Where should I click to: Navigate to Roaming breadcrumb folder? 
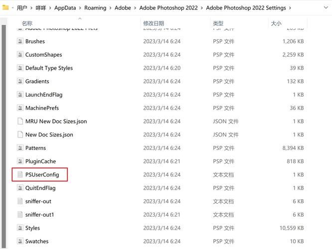[x=95, y=8]
